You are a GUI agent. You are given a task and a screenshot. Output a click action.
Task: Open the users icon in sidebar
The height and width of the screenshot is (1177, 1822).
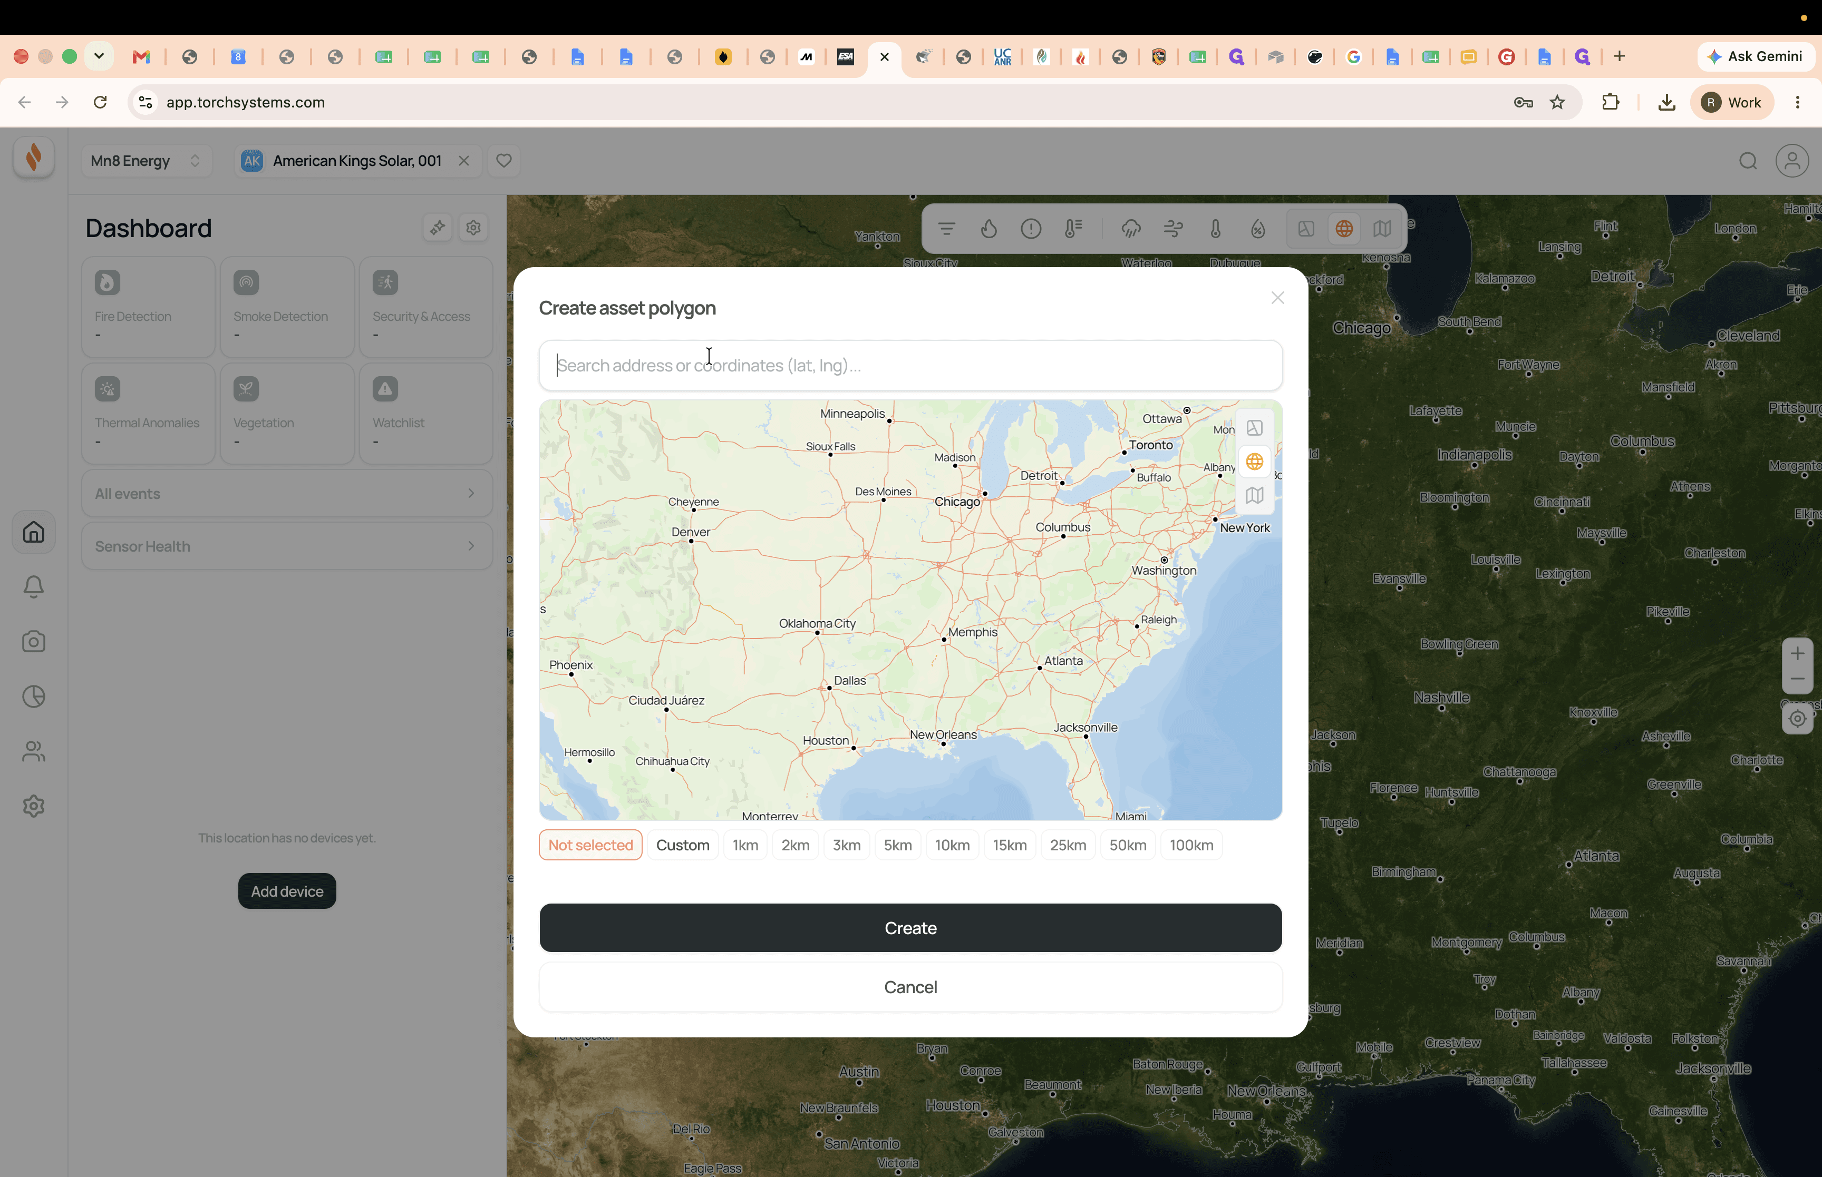[34, 751]
